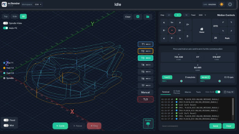Click the Home machine icon button
Image resolution: width=239 pixels, height=134 pixels.
[202, 30]
